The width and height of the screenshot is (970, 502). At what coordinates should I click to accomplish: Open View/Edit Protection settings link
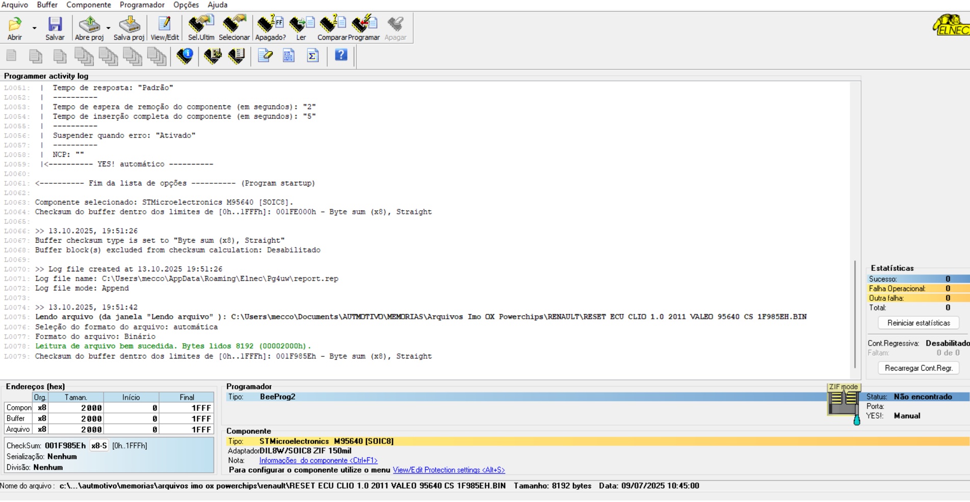[449, 470]
